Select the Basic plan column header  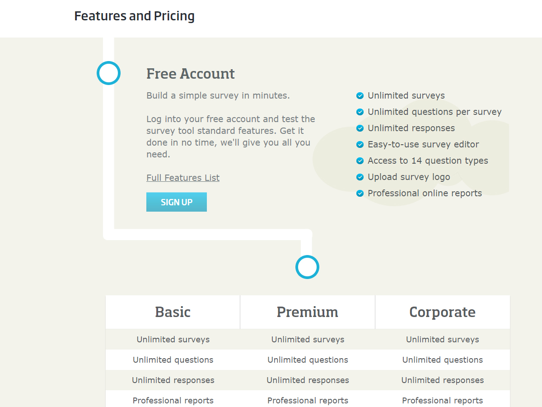coord(173,312)
